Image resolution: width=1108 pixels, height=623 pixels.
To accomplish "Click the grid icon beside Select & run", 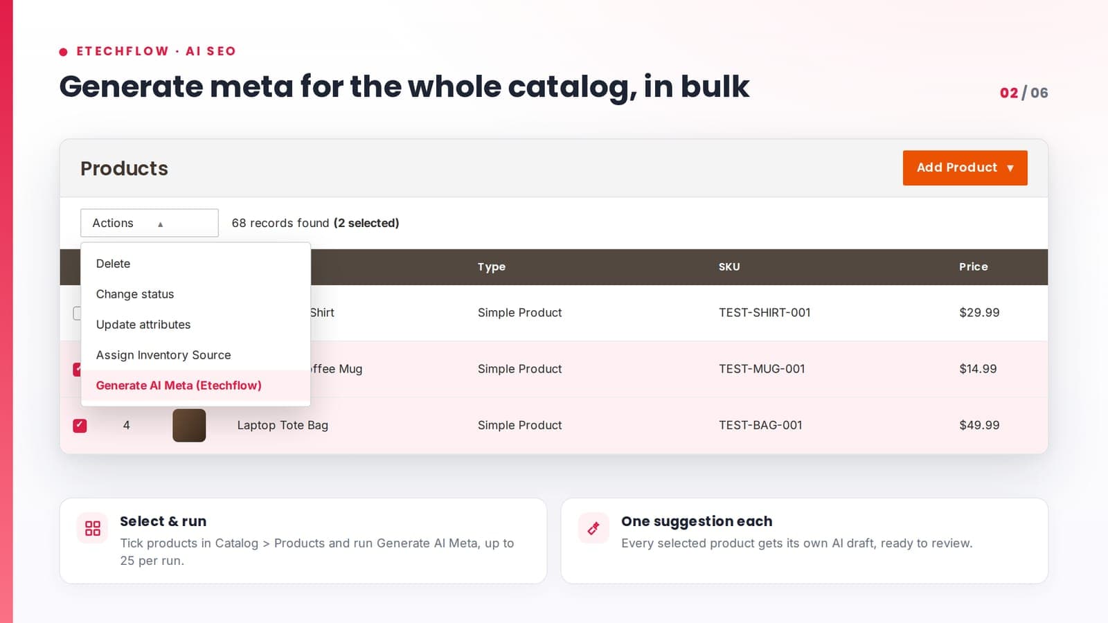I will click(x=92, y=528).
